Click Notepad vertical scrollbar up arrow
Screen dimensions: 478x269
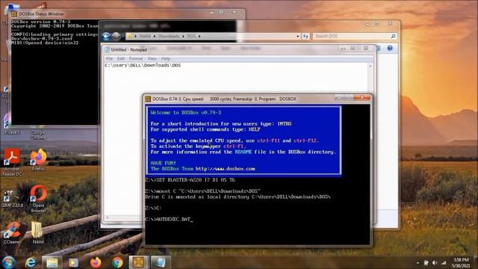click(x=370, y=67)
